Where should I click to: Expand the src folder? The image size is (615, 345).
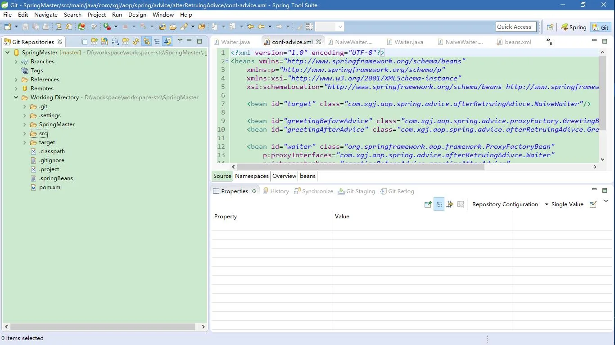point(25,133)
